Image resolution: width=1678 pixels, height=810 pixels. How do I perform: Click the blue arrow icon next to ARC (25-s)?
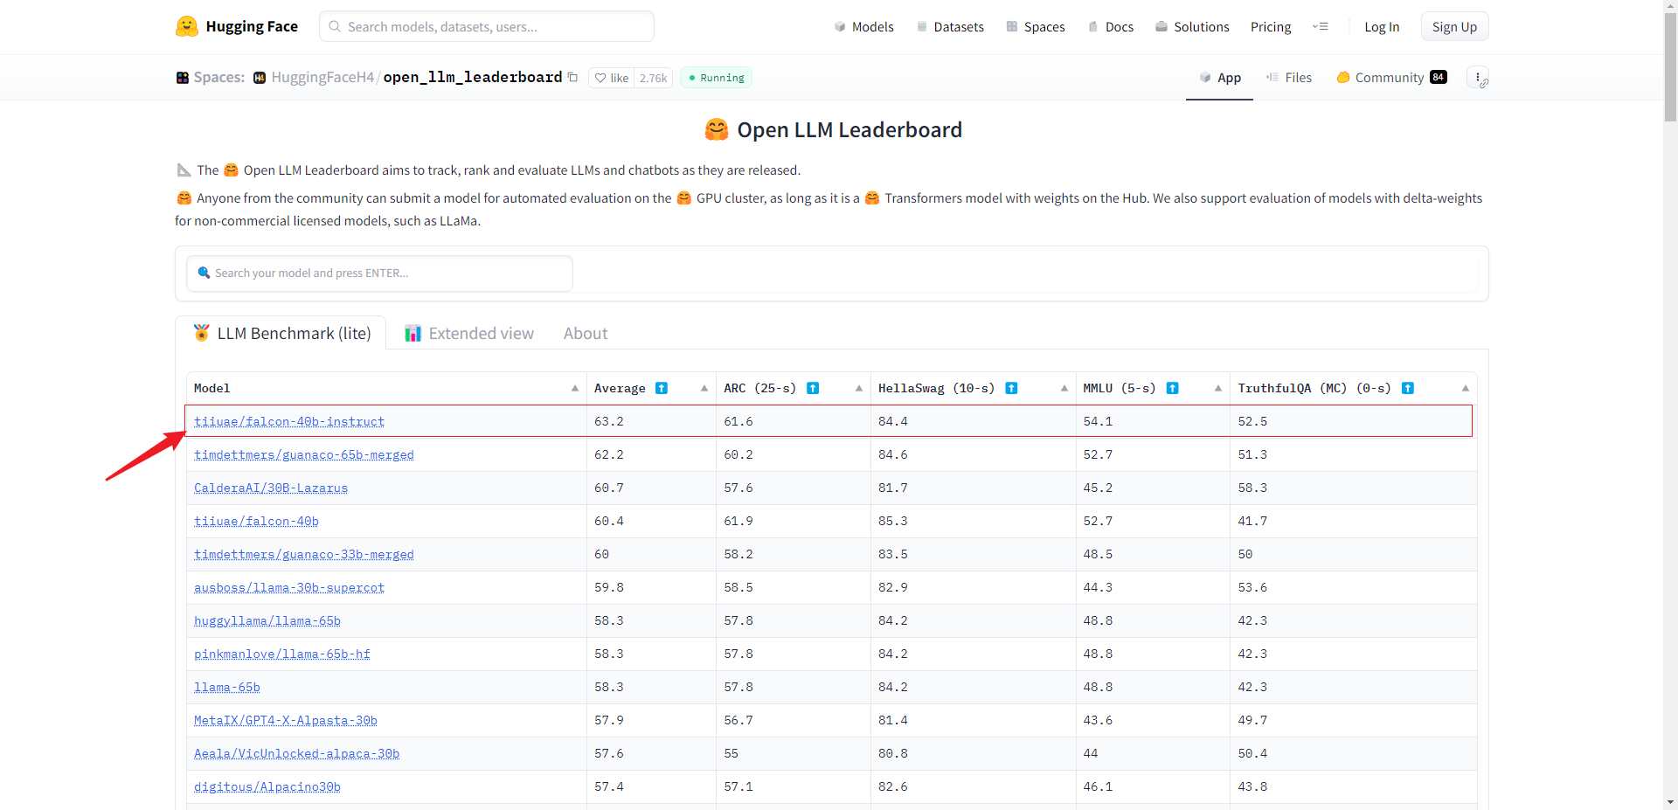click(813, 388)
